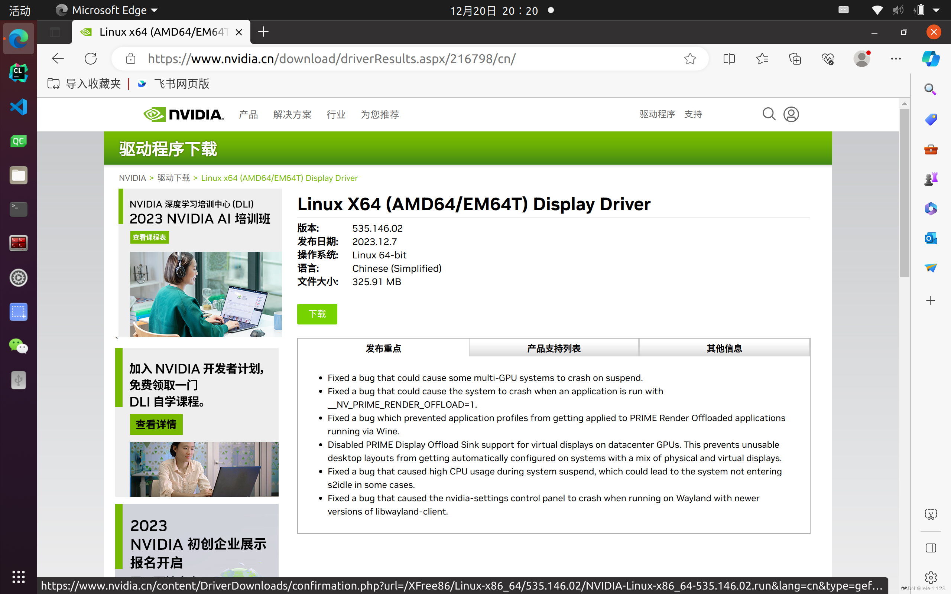Click the NVIDIA account login icon

click(791, 114)
